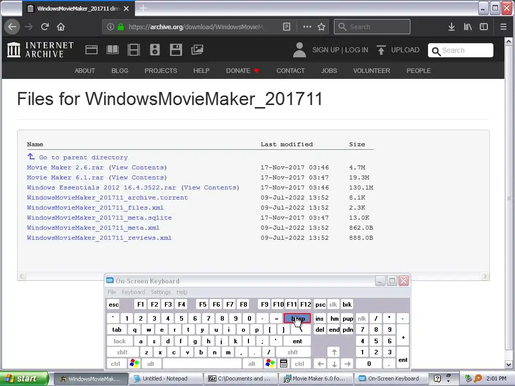Open the Firefox library icon
The height and width of the screenshot is (386, 515).
(x=468, y=27)
